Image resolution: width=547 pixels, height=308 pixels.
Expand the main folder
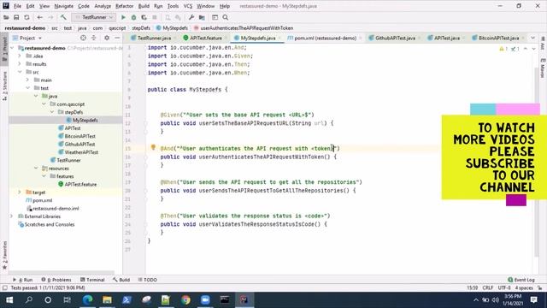(28, 80)
